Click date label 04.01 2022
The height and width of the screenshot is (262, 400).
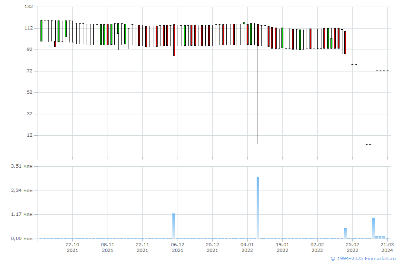(247, 247)
